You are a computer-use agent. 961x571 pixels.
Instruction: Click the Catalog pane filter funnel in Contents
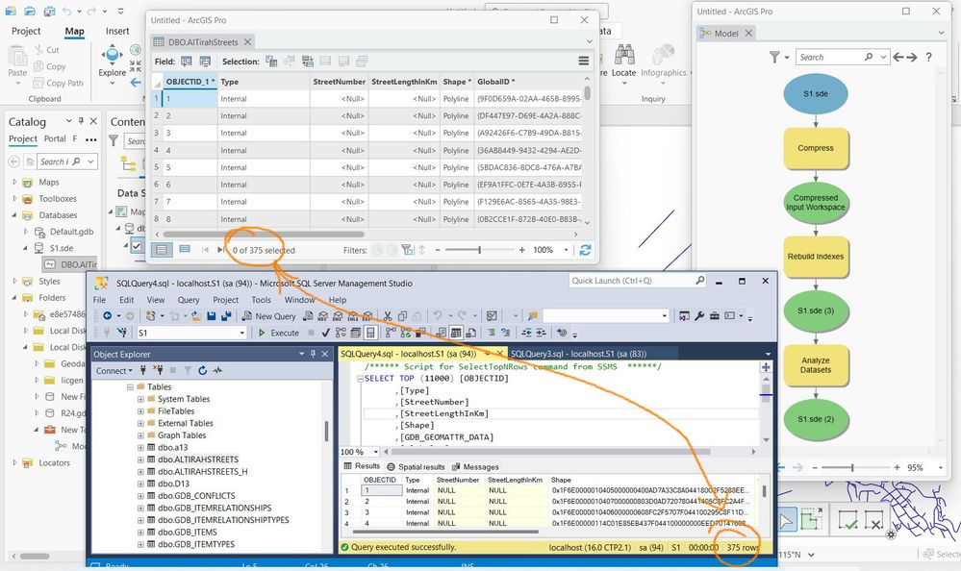pyautogui.click(x=114, y=141)
